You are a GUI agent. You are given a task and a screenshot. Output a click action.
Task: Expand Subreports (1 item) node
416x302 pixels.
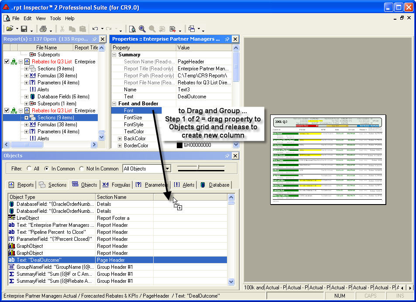(x=26, y=104)
